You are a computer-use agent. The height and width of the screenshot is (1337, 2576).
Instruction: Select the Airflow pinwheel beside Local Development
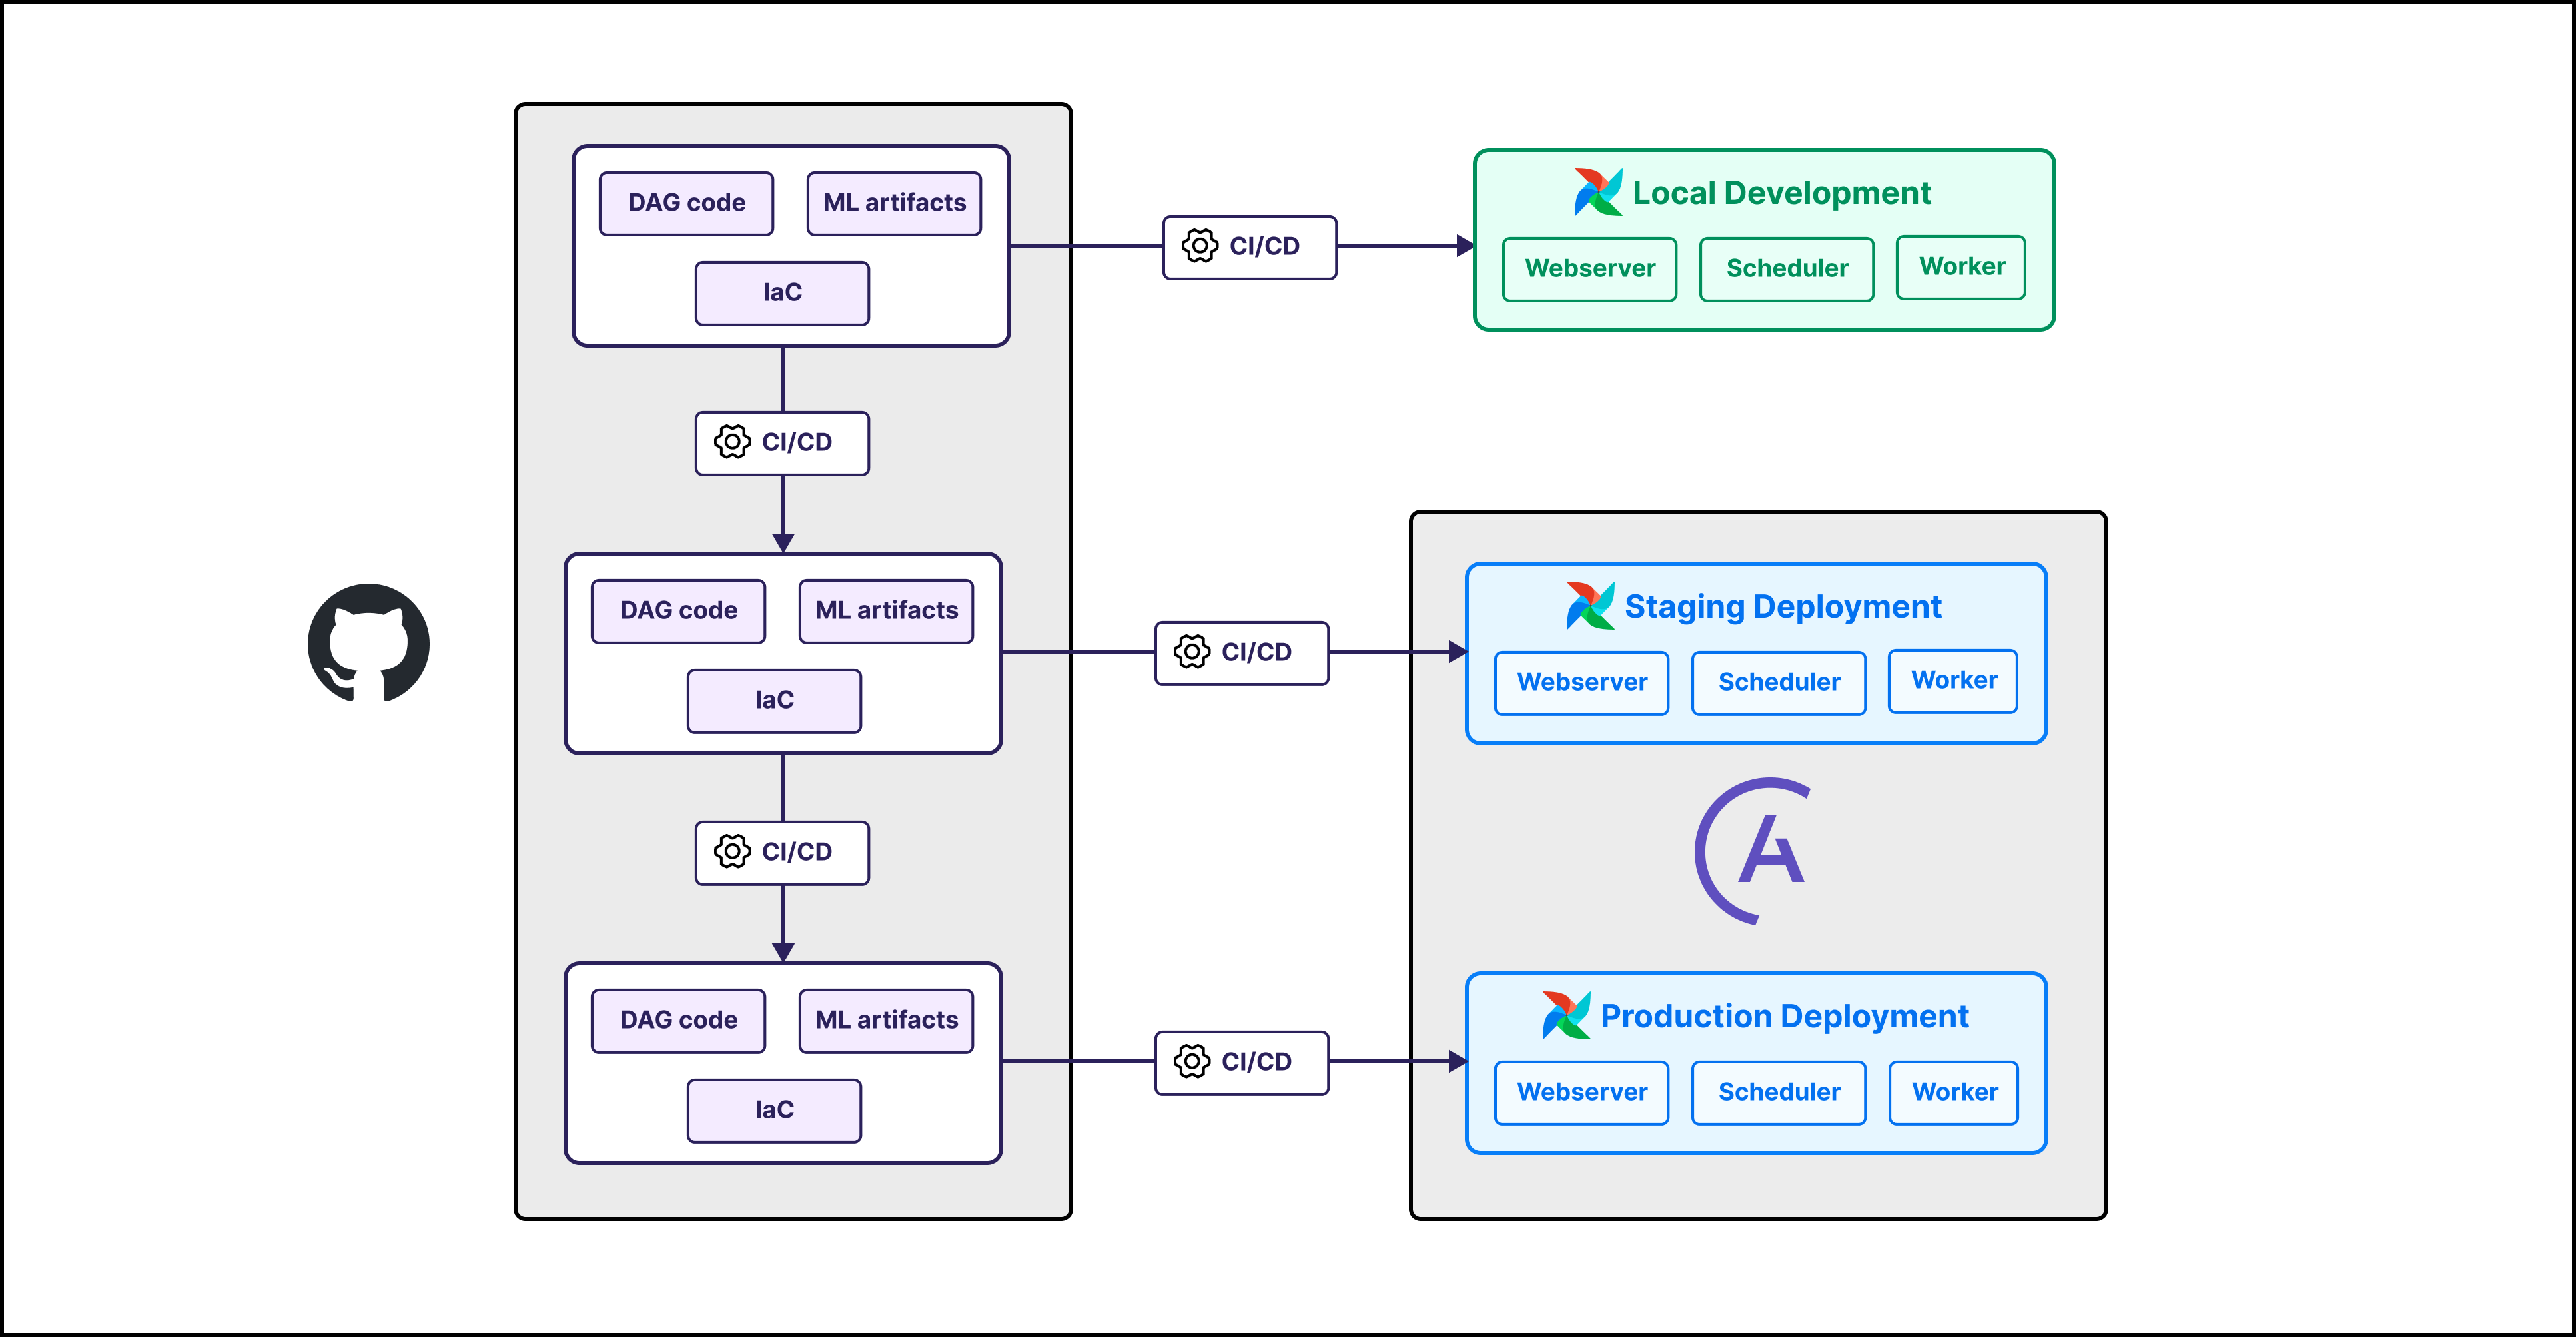pyautogui.click(x=1600, y=192)
